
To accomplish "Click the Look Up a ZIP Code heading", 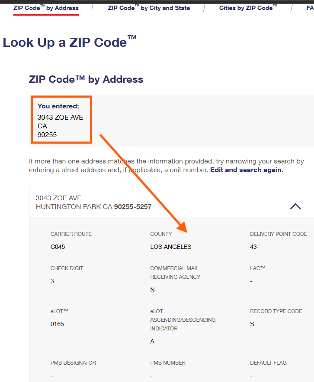I will pyautogui.click(x=70, y=42).
